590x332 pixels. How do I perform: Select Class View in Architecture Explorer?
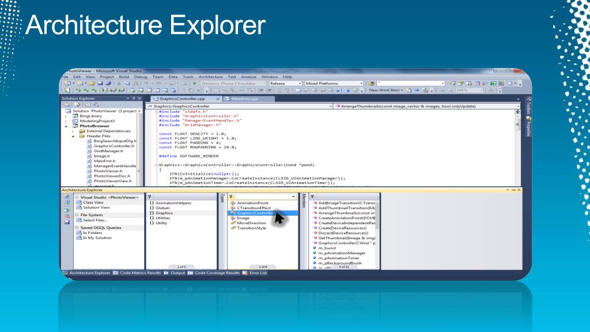(x=93, y=202)
